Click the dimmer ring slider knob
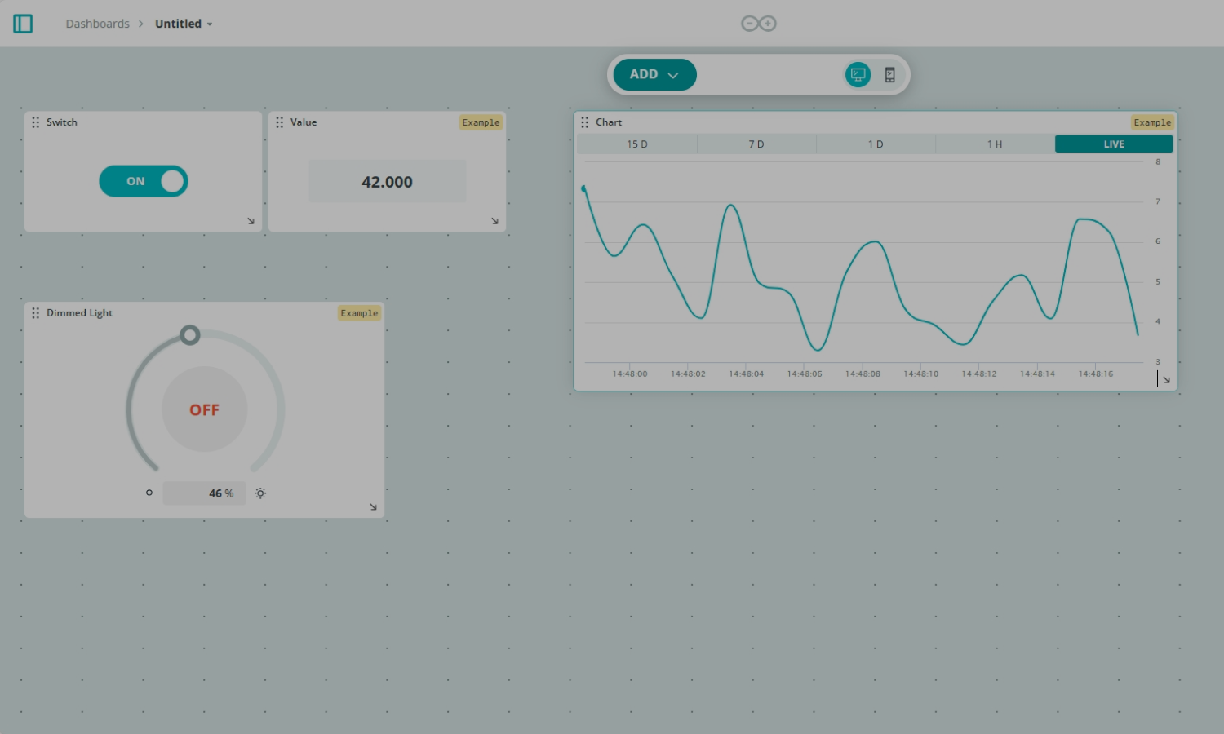This screenshot has width=1224, height=734. tap(190, 335)
